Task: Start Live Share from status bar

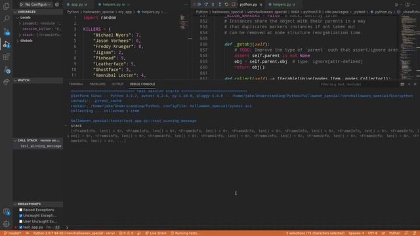Action: click(x=156, y=233)
